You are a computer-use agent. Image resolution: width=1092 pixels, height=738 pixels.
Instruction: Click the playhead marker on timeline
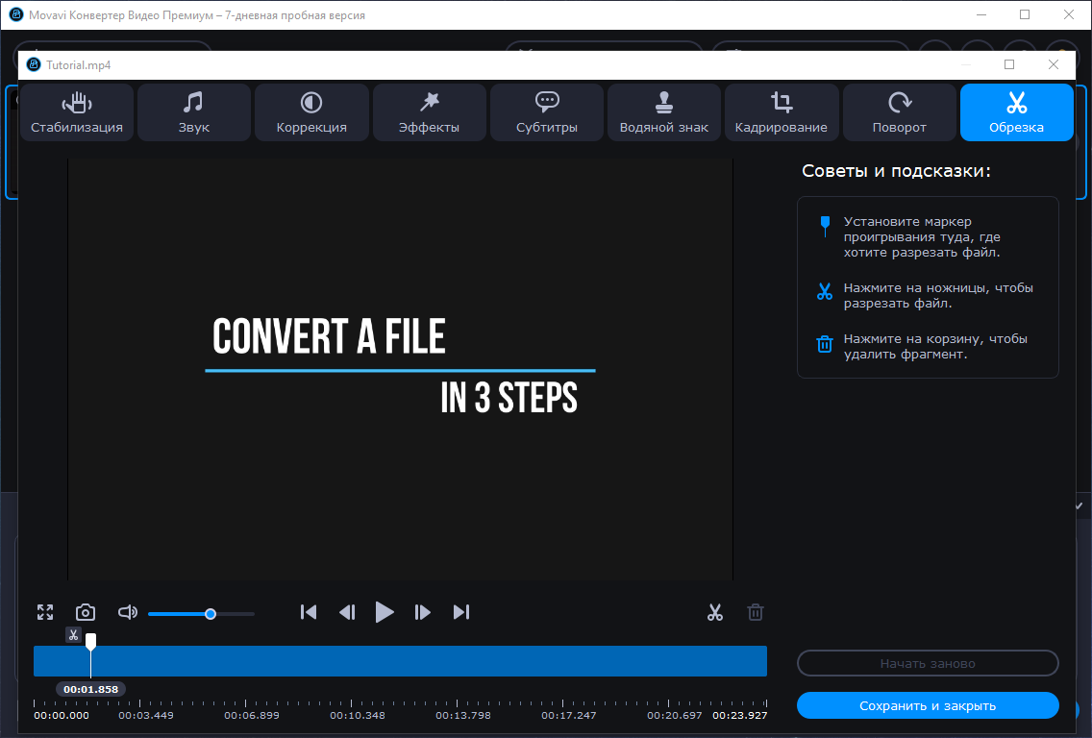click(90, 641)
